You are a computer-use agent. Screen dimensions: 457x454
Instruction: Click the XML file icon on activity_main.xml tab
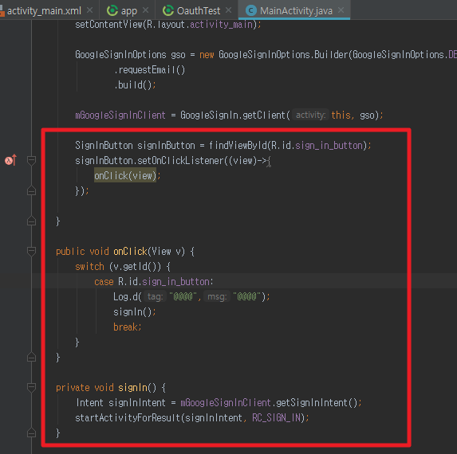[2, 11]
